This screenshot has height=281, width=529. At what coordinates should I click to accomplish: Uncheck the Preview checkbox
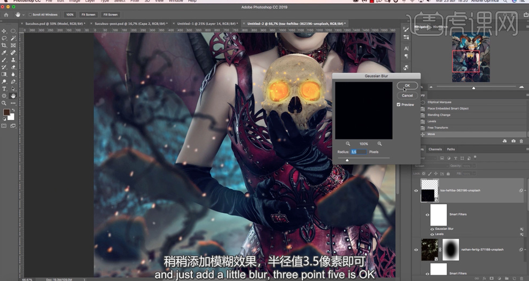(399, 105)
